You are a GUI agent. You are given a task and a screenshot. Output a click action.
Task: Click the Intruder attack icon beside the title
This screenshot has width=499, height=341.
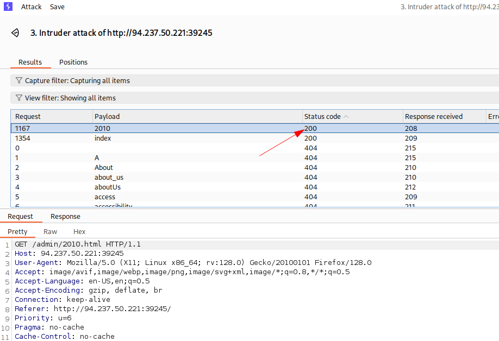coord(15,33)
